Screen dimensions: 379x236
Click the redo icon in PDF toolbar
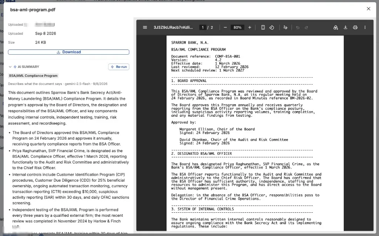306,27
